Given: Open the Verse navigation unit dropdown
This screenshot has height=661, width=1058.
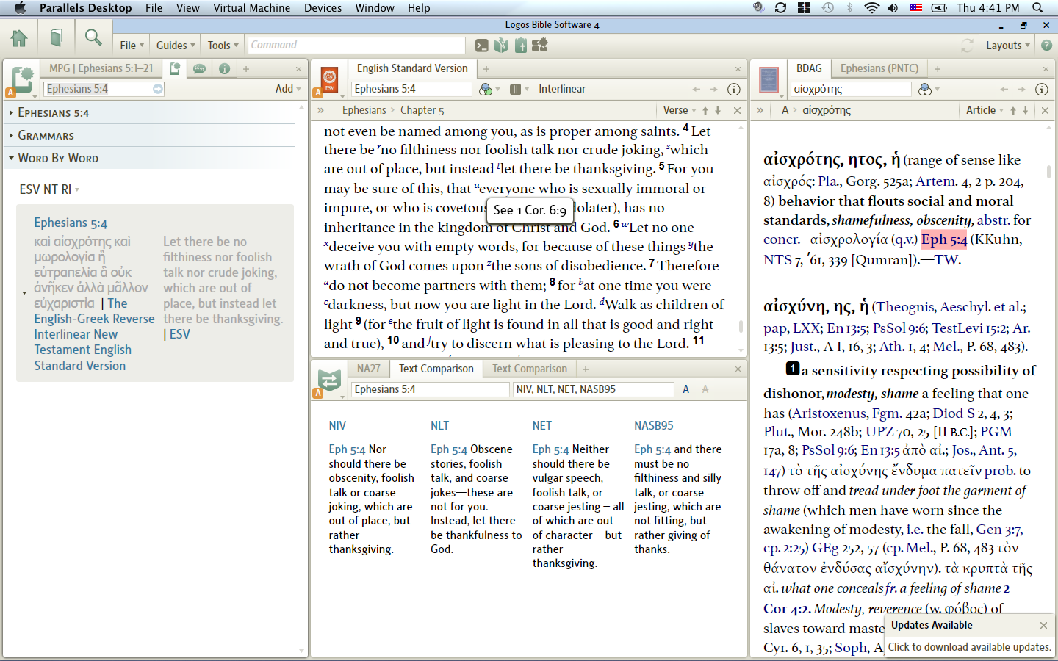Looking at the screenshot, I should tap(680, 110).
